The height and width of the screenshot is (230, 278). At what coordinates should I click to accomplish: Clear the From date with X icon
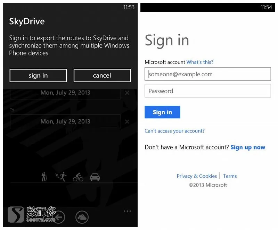point(127,93)
